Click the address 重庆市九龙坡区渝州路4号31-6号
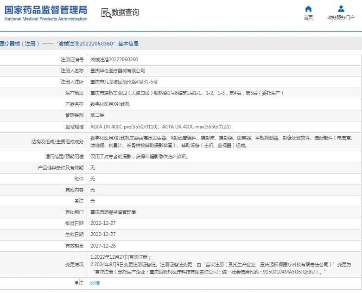 tap(124, 82)
